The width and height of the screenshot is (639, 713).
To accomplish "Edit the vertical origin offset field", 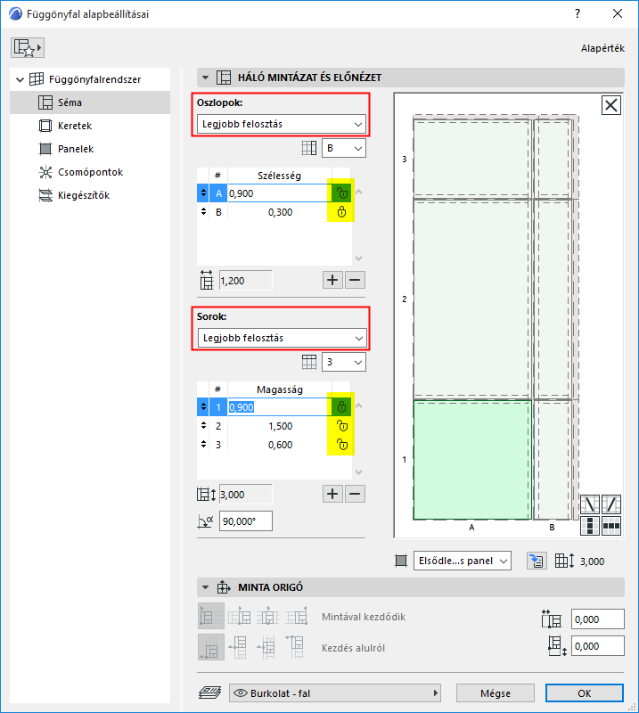I will (598, 646).
